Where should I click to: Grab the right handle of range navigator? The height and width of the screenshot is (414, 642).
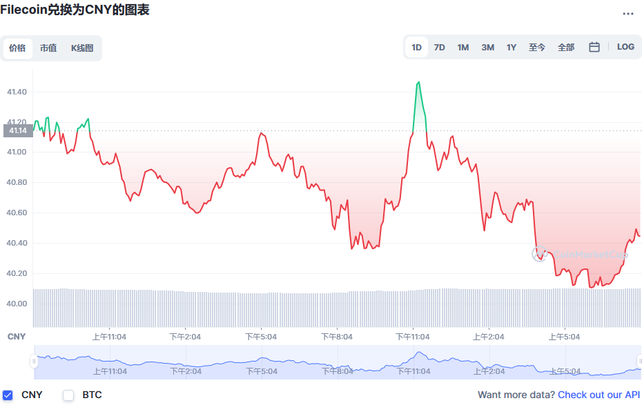coord(639,362)
